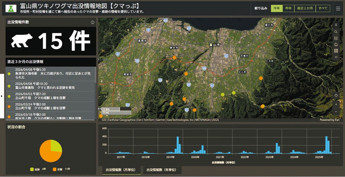Click the white bear icon

click(22, 41)
